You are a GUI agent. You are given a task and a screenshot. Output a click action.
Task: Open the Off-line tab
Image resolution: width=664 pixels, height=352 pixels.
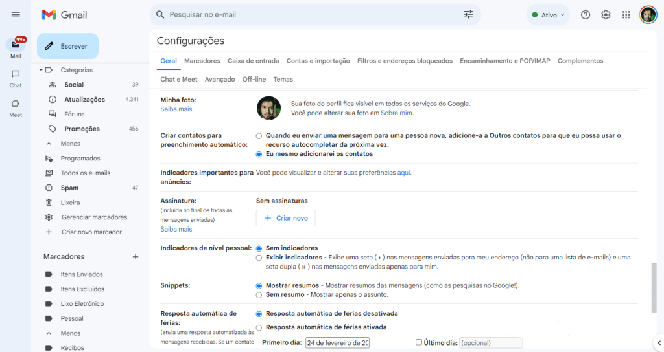coord(254,79)
